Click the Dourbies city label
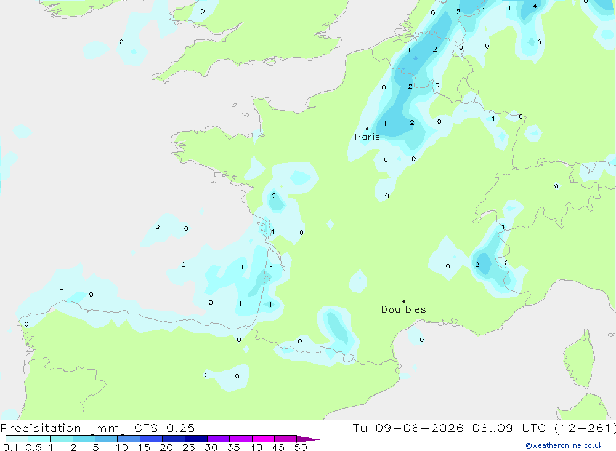This screenshot has height=451, width=616. point(403,309)
